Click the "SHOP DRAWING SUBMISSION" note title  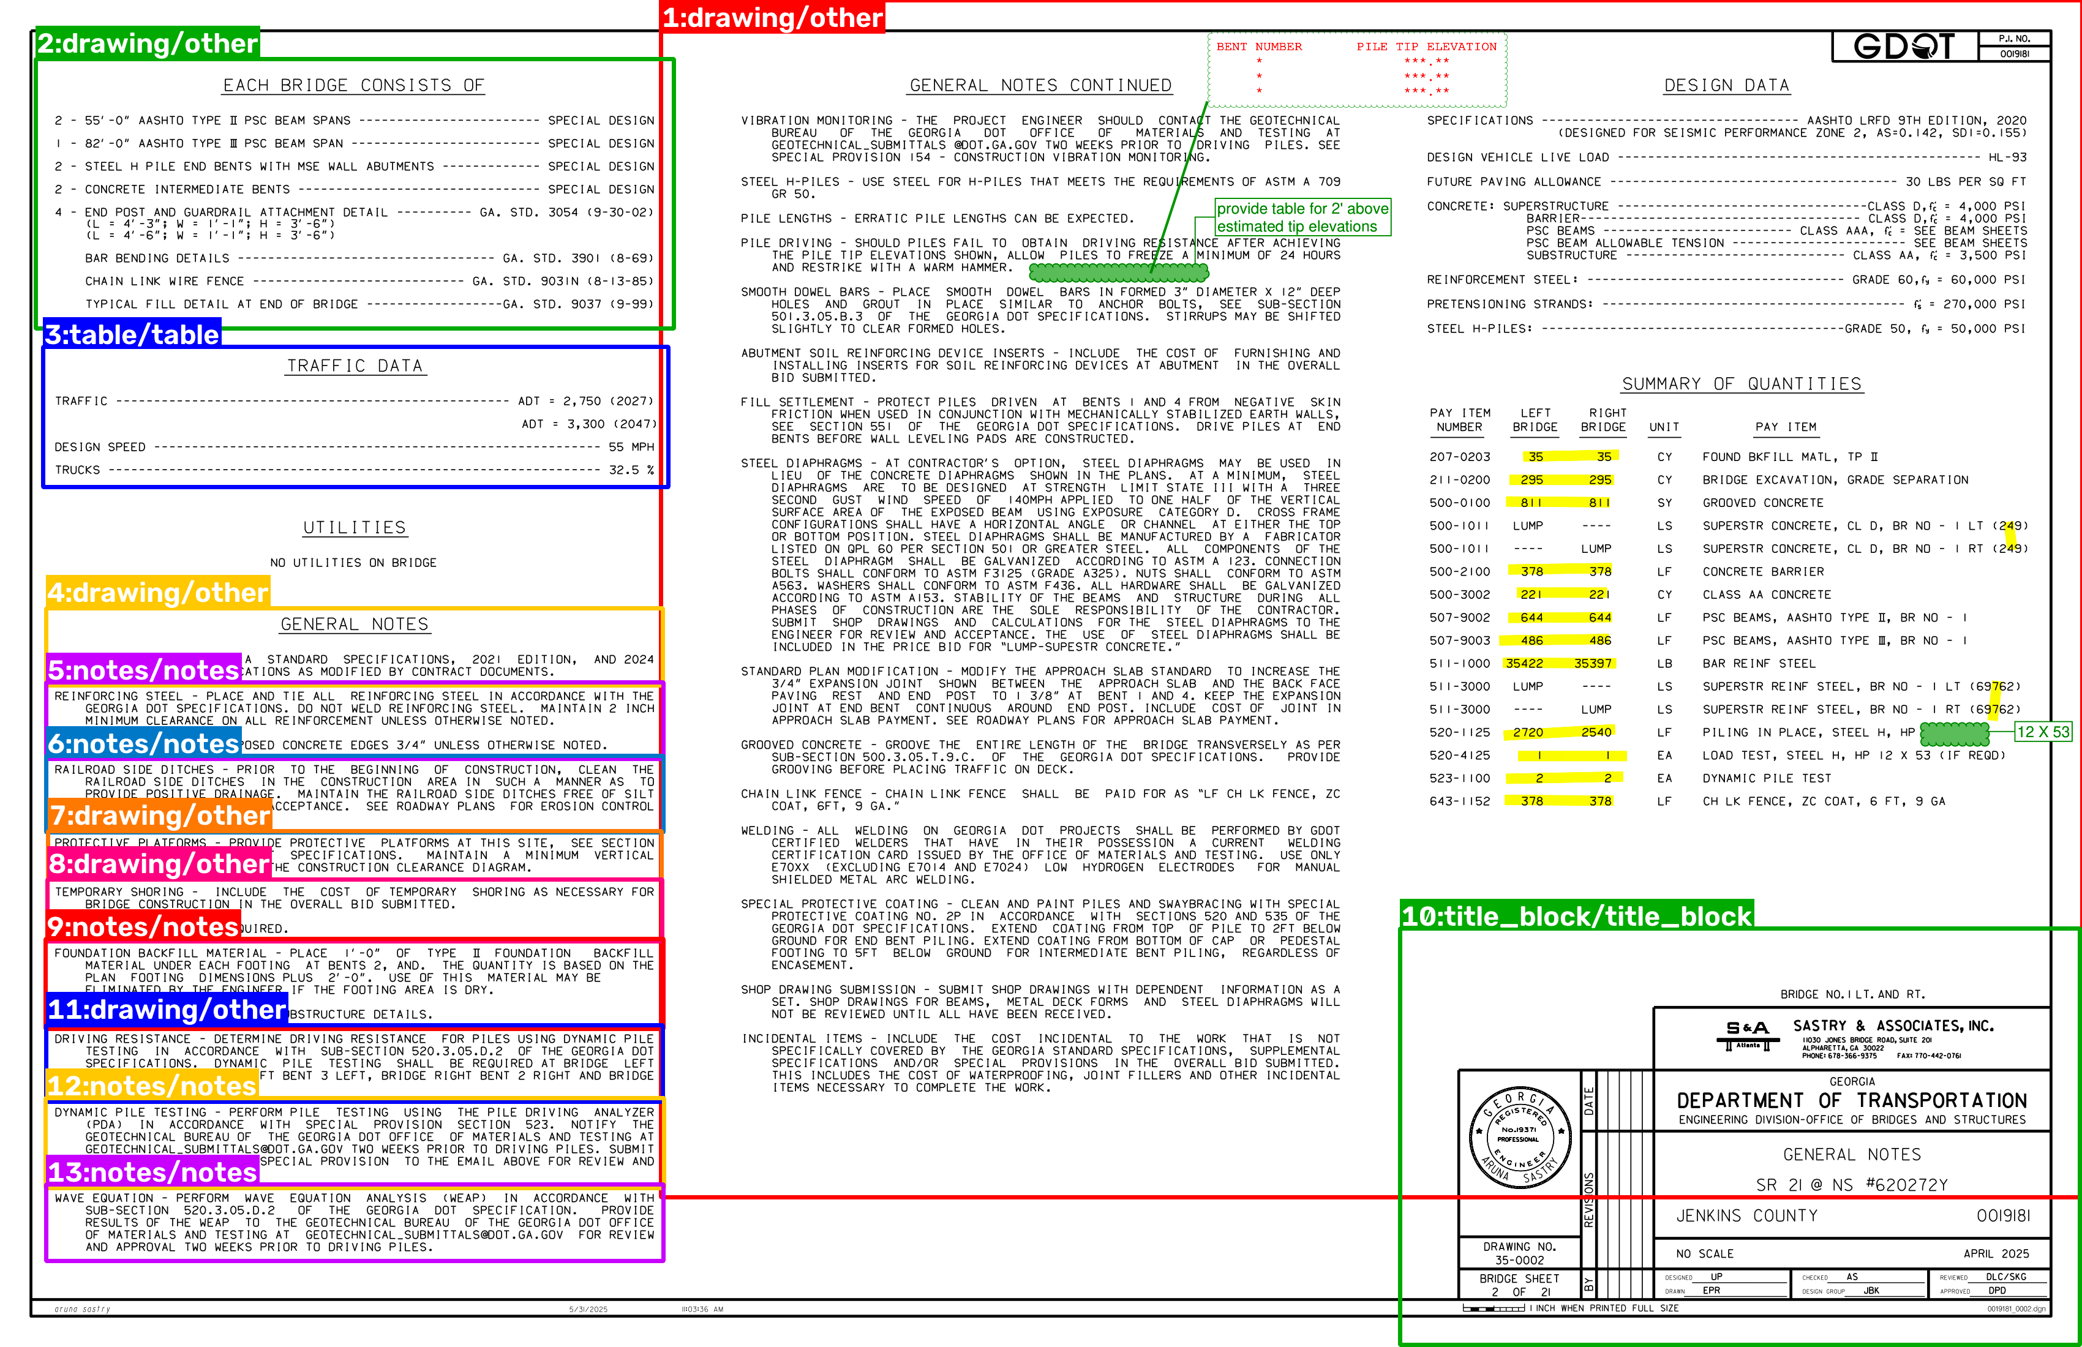click(x=832, y=990)
